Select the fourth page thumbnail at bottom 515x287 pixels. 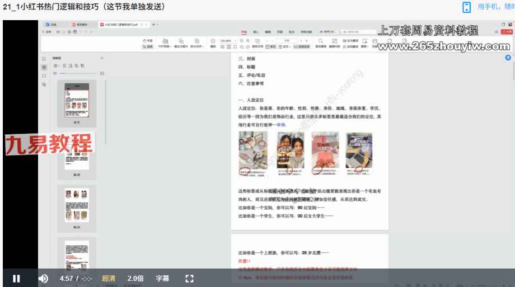pos(77,255)
